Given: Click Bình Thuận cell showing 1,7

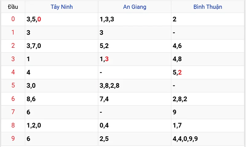Looking at the screenshot, I should [x=177, y=125].
